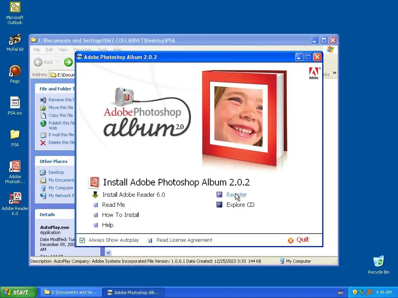Open Read License Agreement
398x298 pixels.
pos(184,240)
